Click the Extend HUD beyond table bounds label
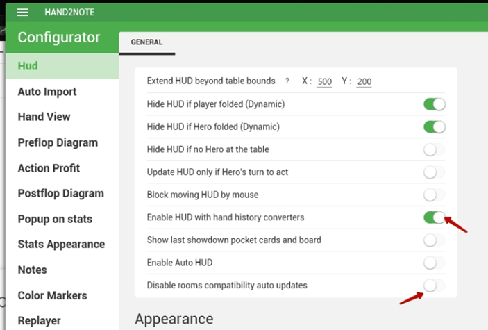 (211, 81)
